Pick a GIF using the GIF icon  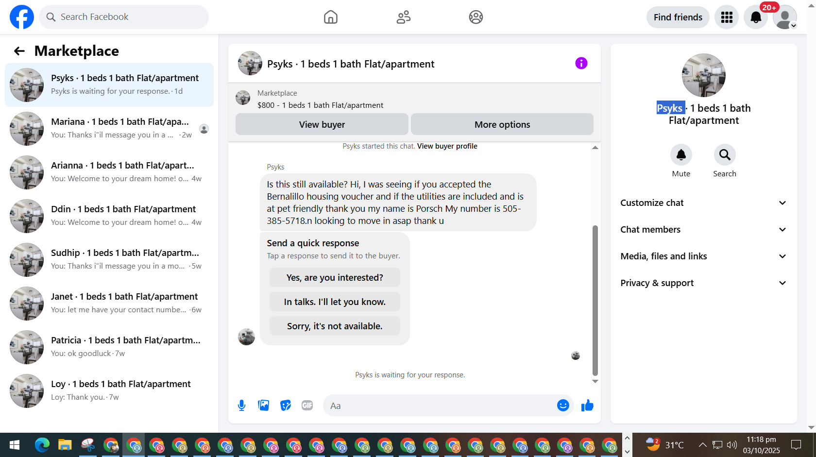pos(307,406)
